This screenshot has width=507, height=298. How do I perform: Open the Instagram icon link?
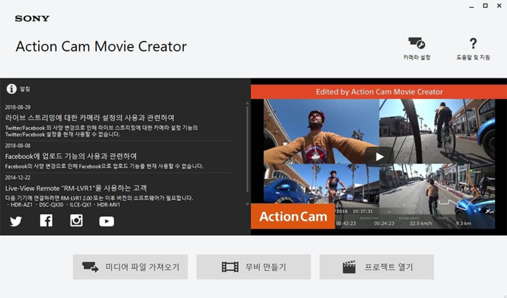76,221
